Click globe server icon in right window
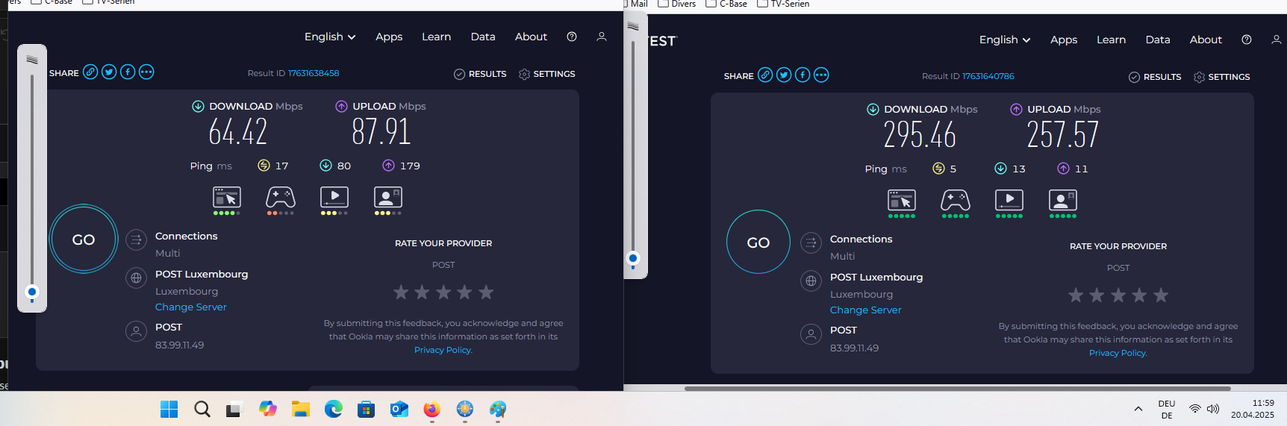1287x426 pixels. (x=811, y=281)
